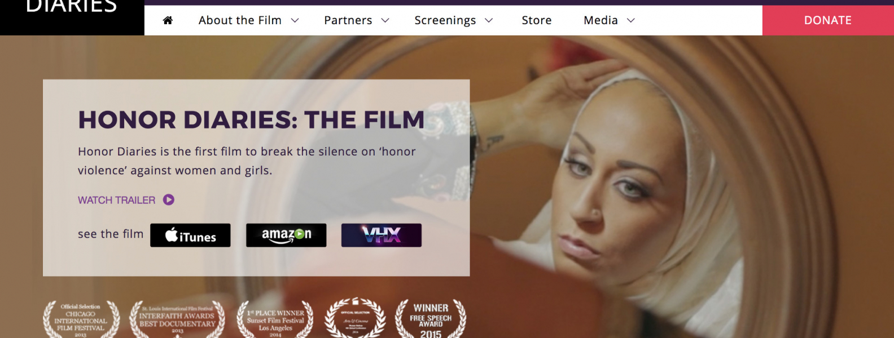Select the Media menu label
The image size is (894, 338).
[x=601, y=20]
